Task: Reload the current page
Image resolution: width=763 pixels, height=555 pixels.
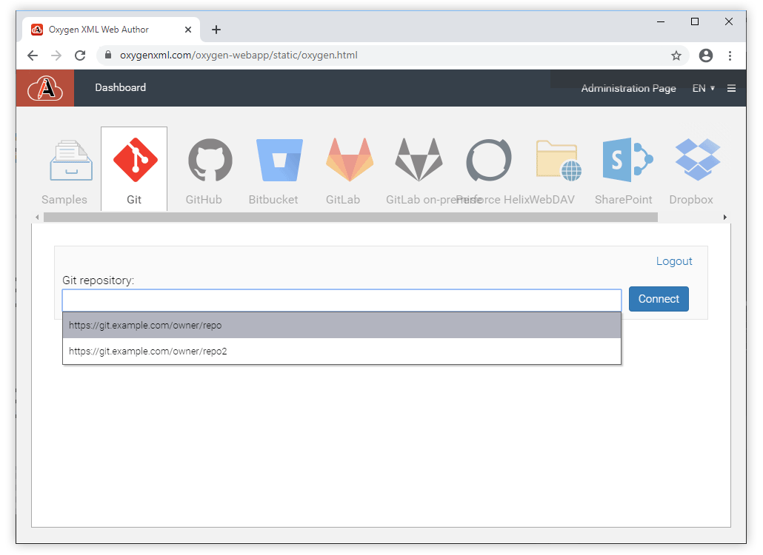Action: pyautogui.click(x=80, y=55)
